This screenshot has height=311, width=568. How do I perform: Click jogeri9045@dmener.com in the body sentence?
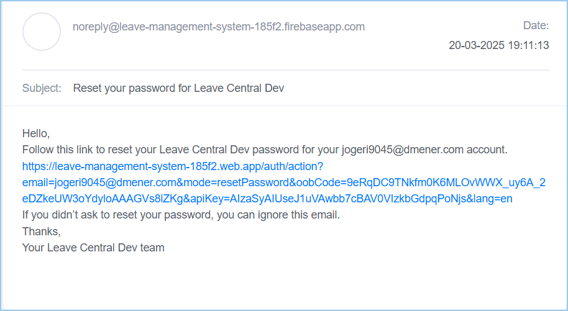click(x=403, y=150)
